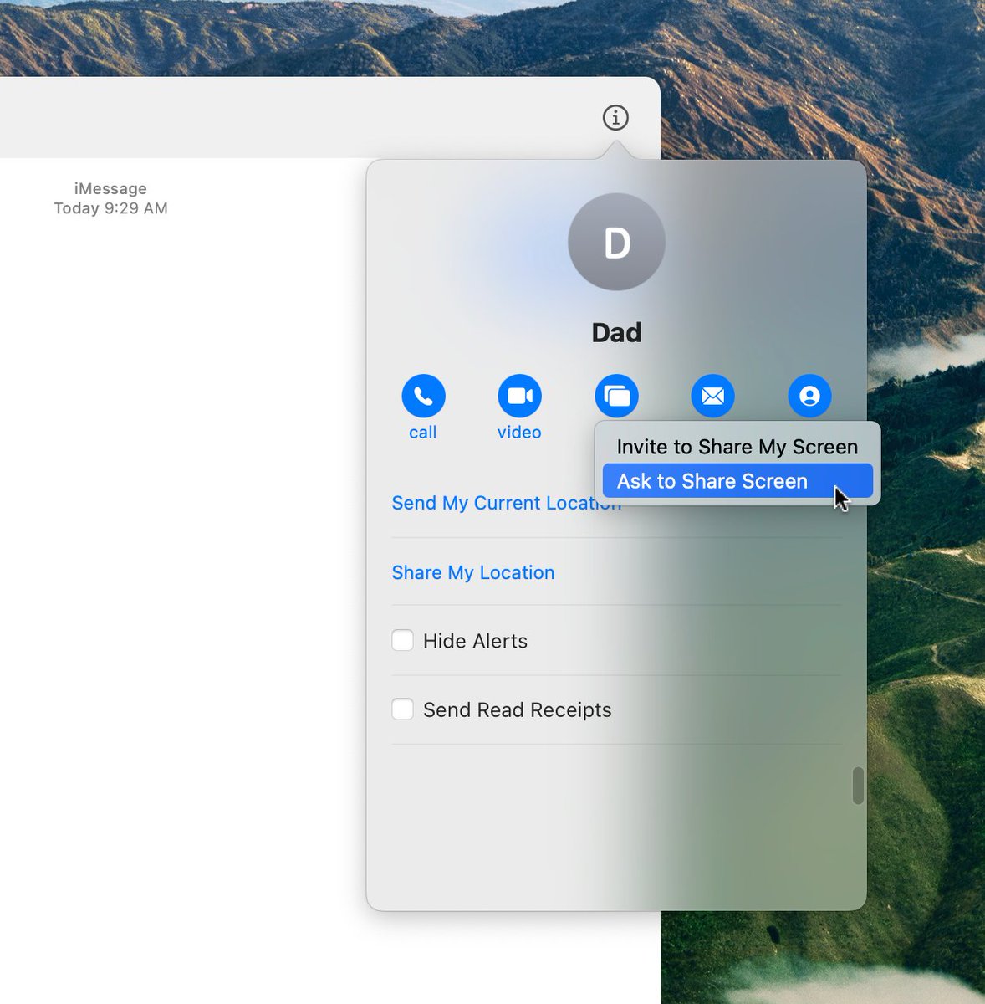Open the email envelope icon
Image resolution: width=985 pixels, height=1004 pixels.
coord(712,395)
